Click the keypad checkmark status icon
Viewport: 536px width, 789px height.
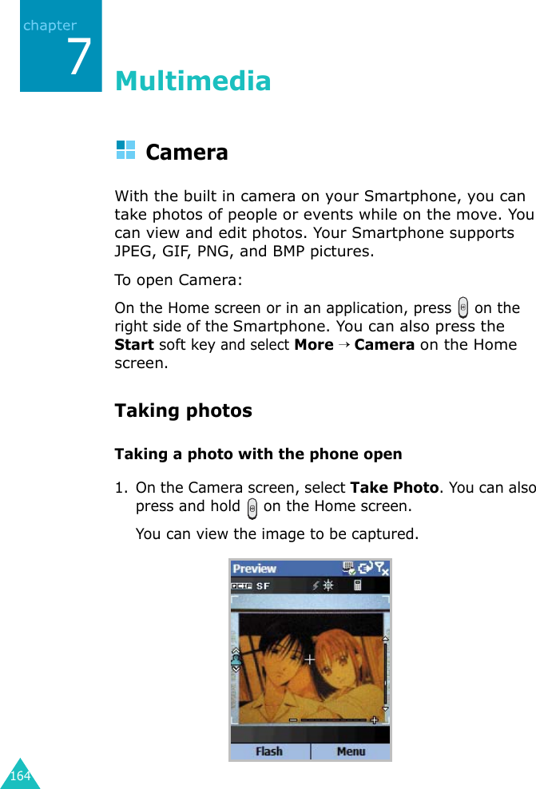click(x=349, y=568)
